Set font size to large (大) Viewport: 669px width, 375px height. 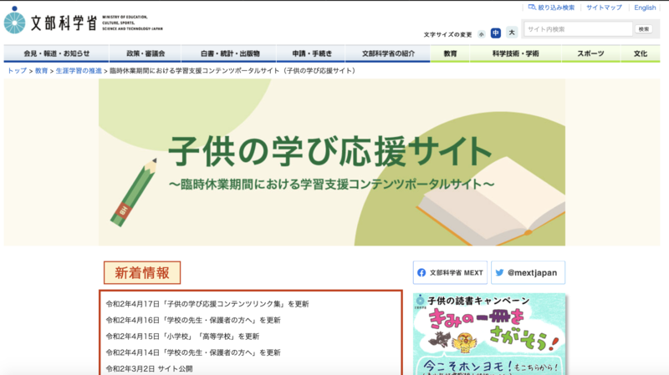tap(511, 33)
